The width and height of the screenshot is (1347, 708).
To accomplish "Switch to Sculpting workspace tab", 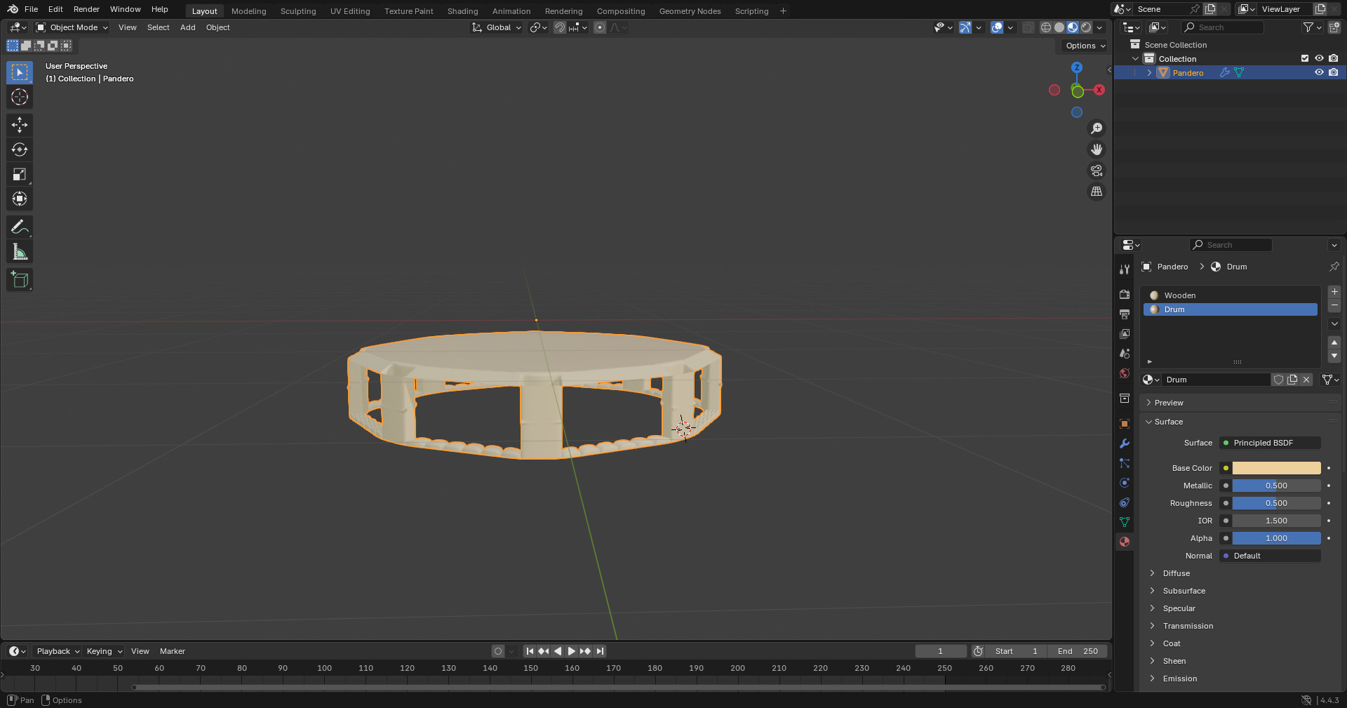I will tap(298, 11).
